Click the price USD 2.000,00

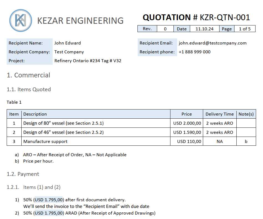[187, 123]
